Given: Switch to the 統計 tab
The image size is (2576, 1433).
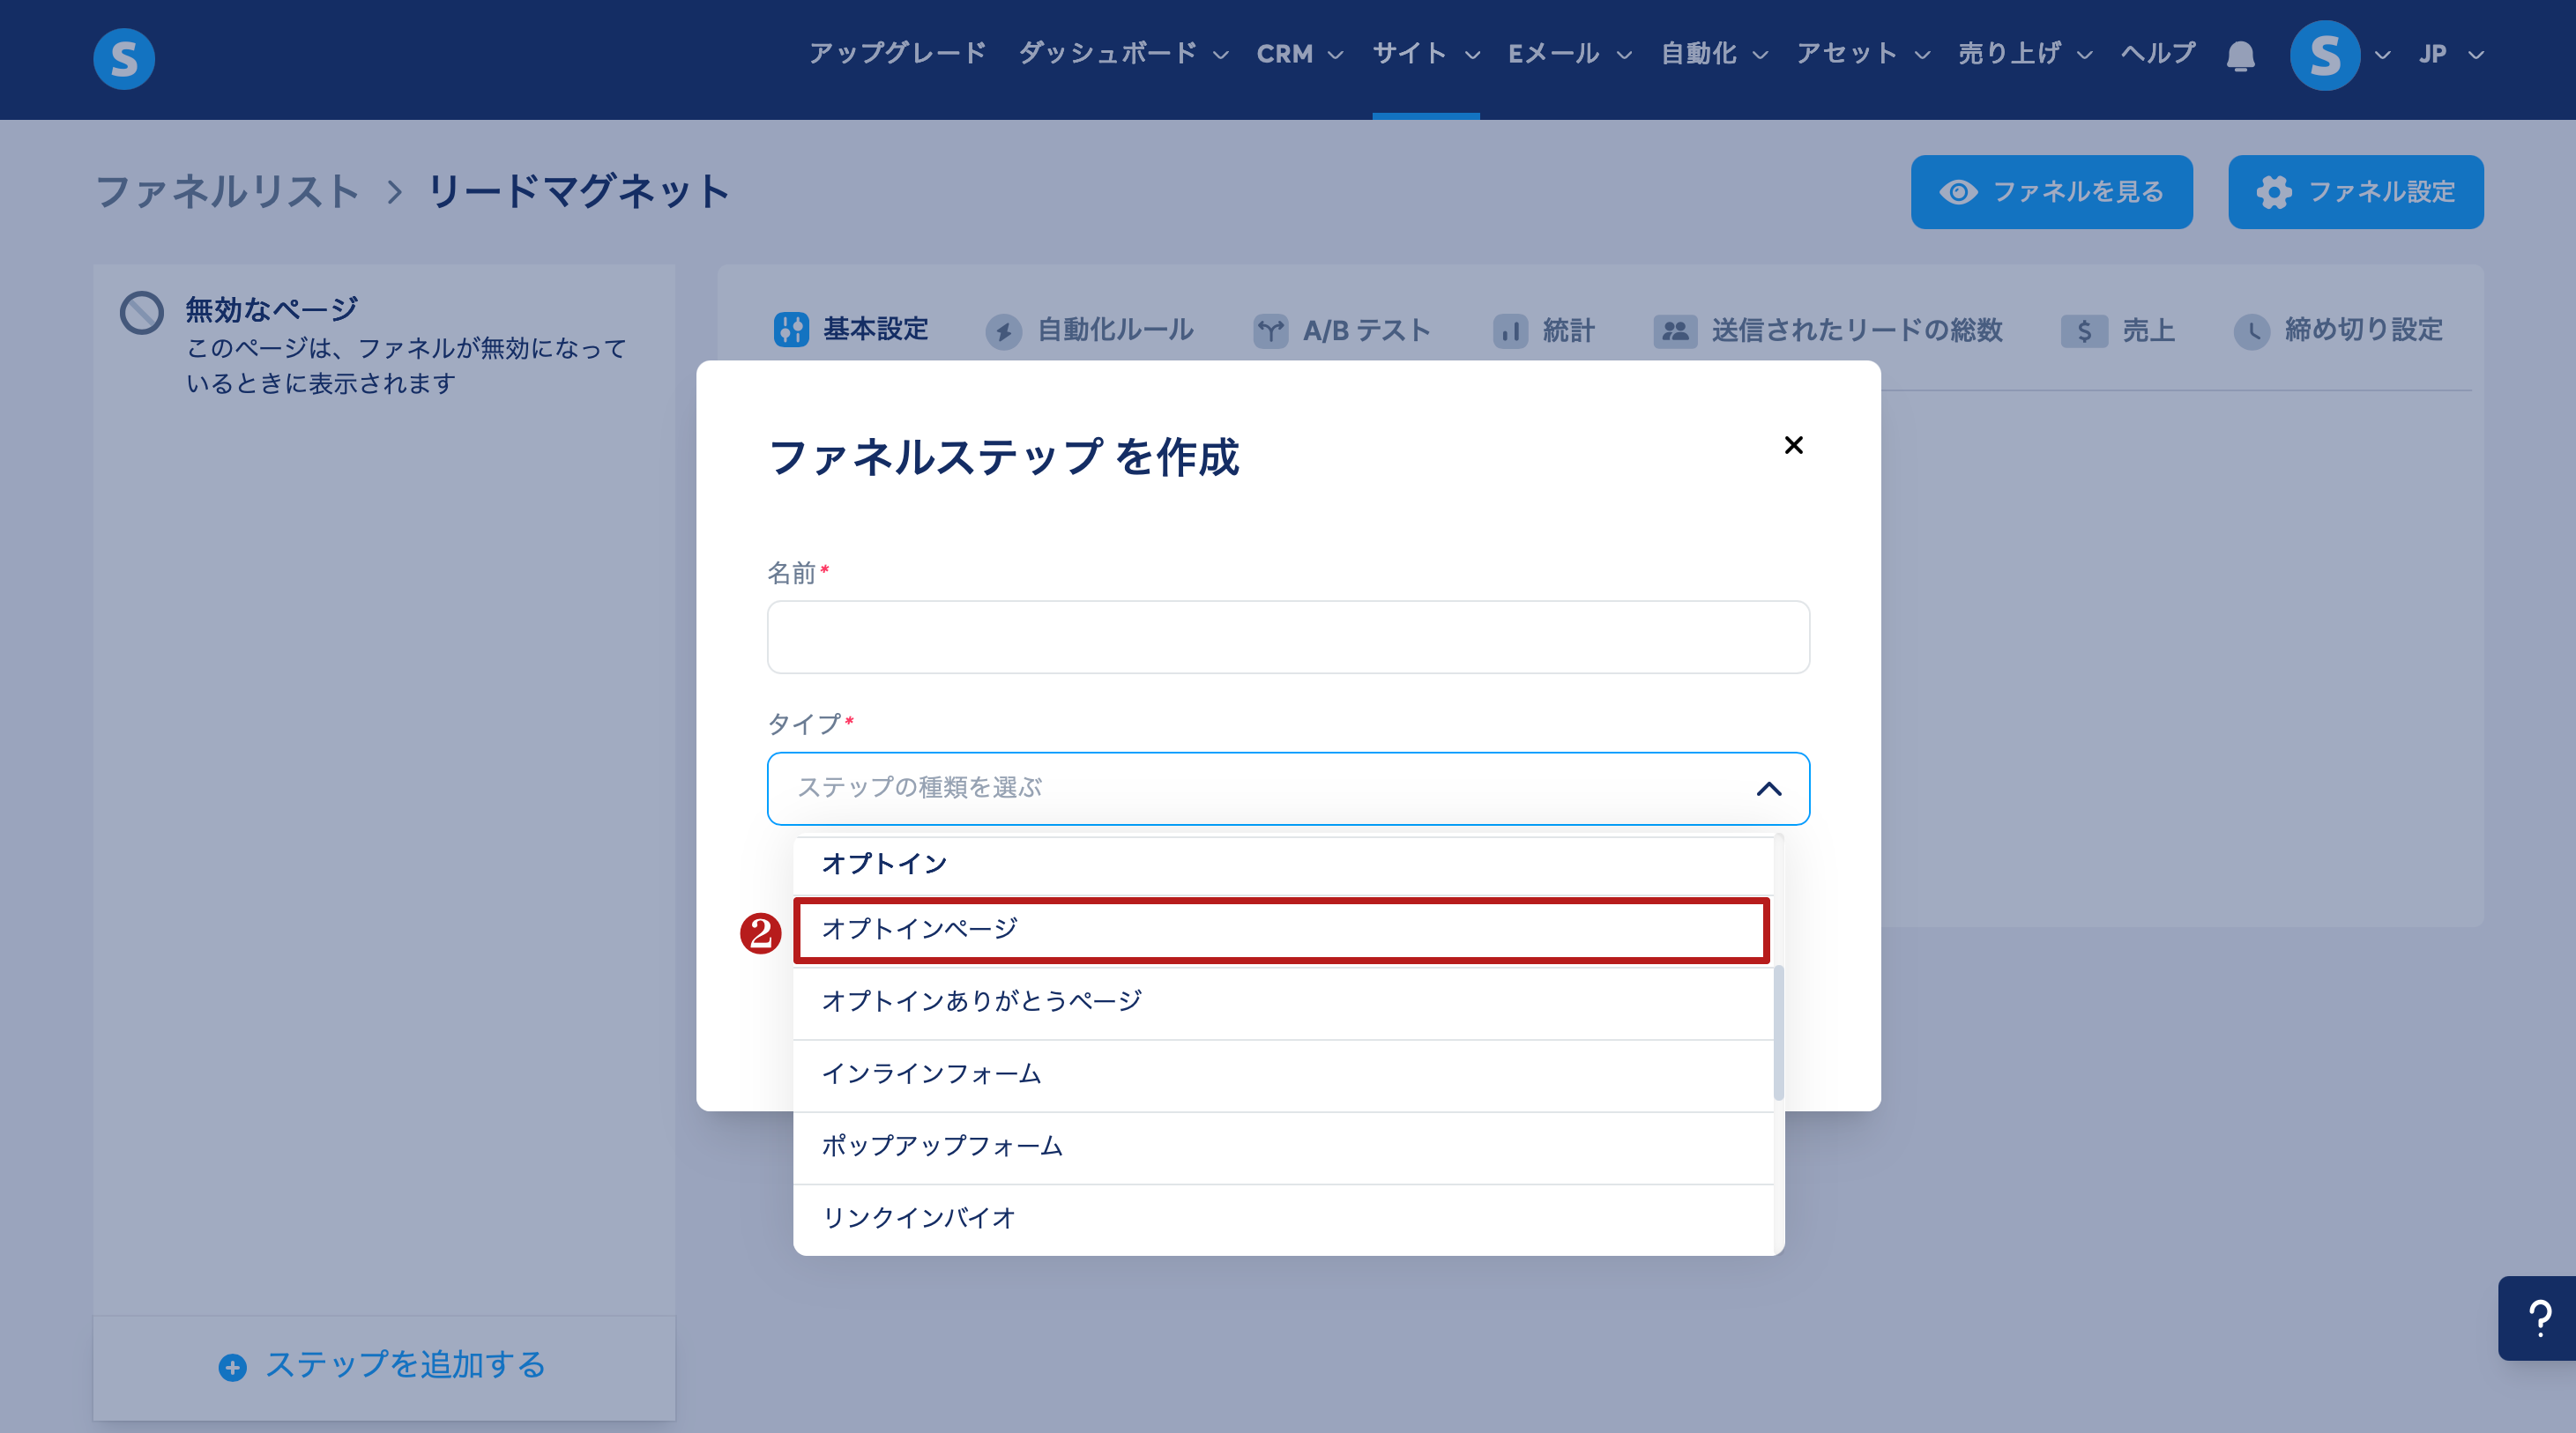Looking at the screenshot, I should coord(1543,330).
